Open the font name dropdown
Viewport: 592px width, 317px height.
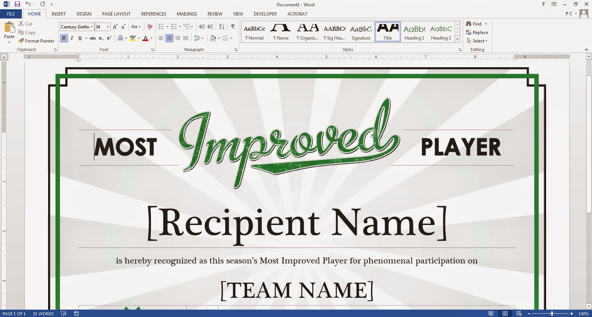92,27
